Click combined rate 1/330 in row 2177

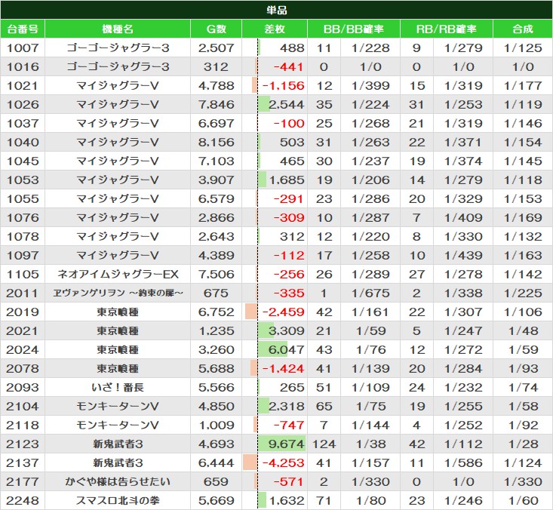(x=523, y=482)
